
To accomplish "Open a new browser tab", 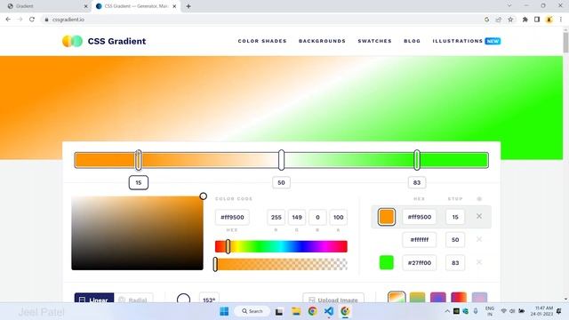I will pos(188,6).
